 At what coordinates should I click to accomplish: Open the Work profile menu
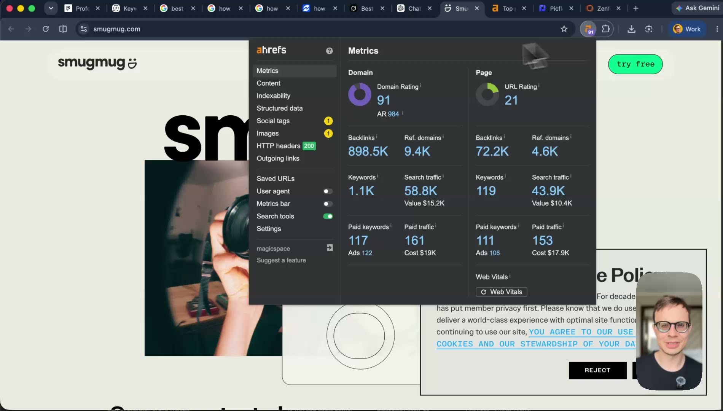click(x=687, y=29)
